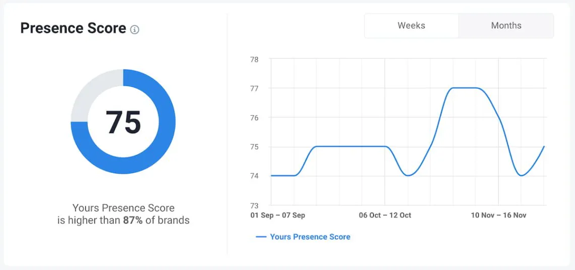Click the Presence Score heading
The image size is (575, 270).
(x=73, y=28)
